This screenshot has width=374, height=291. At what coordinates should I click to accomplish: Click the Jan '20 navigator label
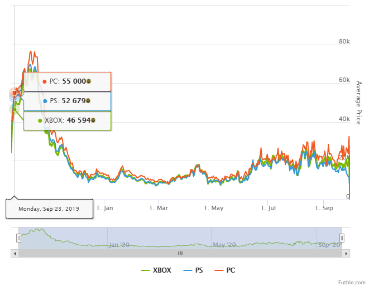[x=119, y=245]
